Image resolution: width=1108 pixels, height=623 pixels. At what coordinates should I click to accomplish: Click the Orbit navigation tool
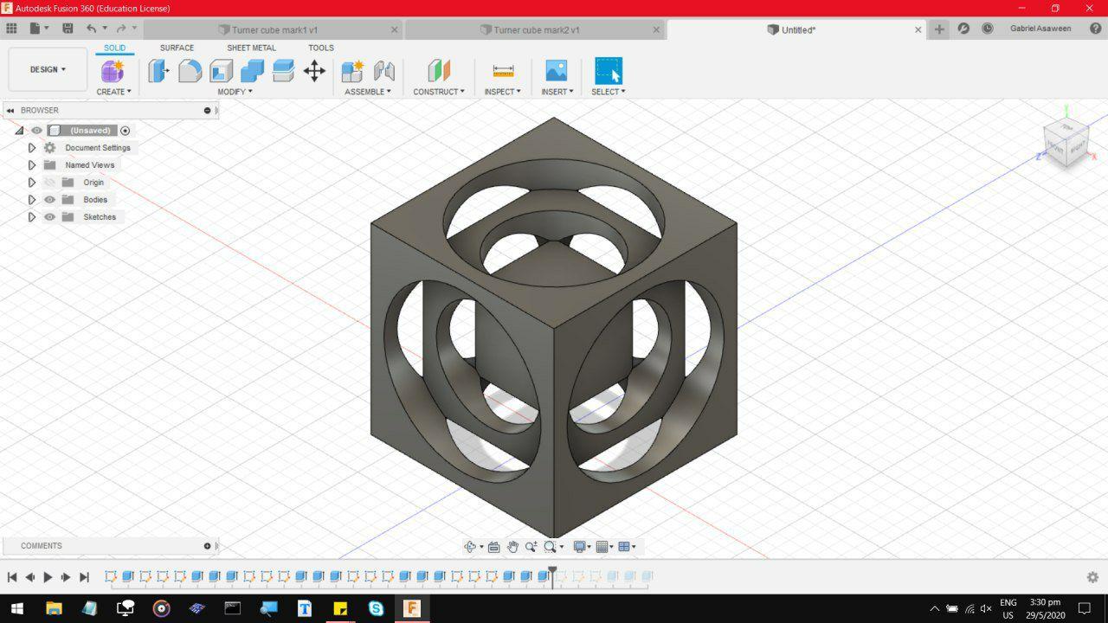pos(470,546)
